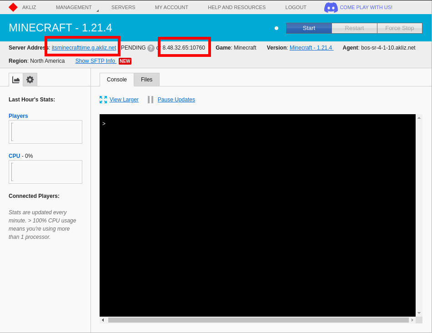The height and width of the screenshot is (333, 432).
Task: Open the stats chart icon tab
Action: tap(16, 80)
